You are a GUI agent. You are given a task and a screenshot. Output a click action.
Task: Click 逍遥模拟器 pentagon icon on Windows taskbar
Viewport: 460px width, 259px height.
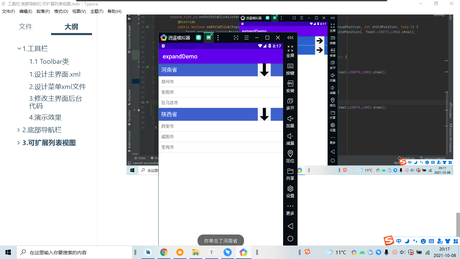(x=244, y=252)
